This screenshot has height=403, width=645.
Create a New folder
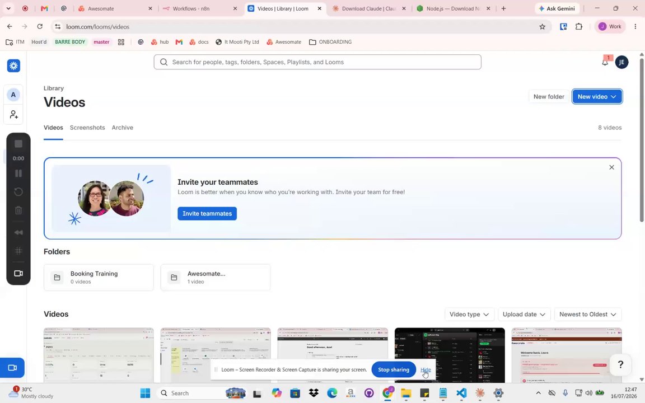pyautogui.click(x=549, y=97)
